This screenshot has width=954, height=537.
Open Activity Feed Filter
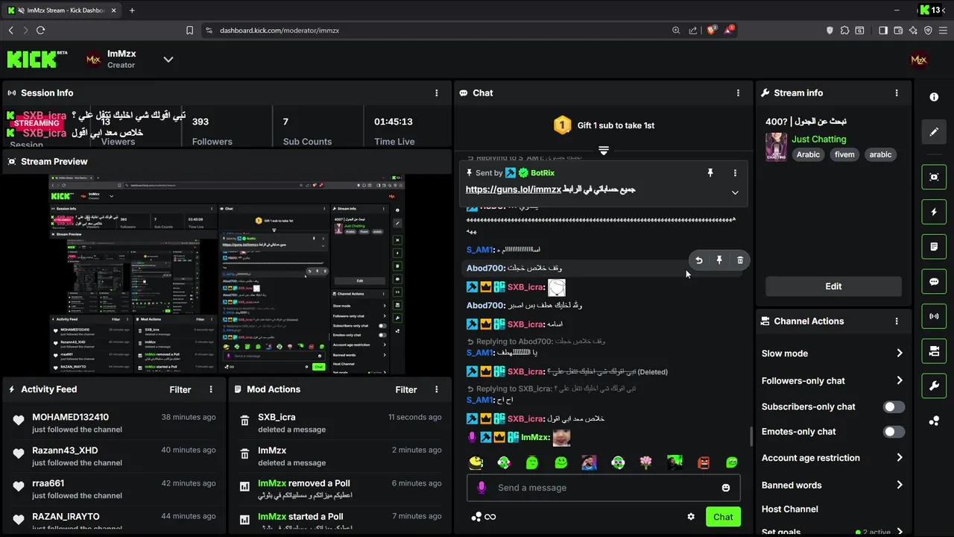point(180,389)
